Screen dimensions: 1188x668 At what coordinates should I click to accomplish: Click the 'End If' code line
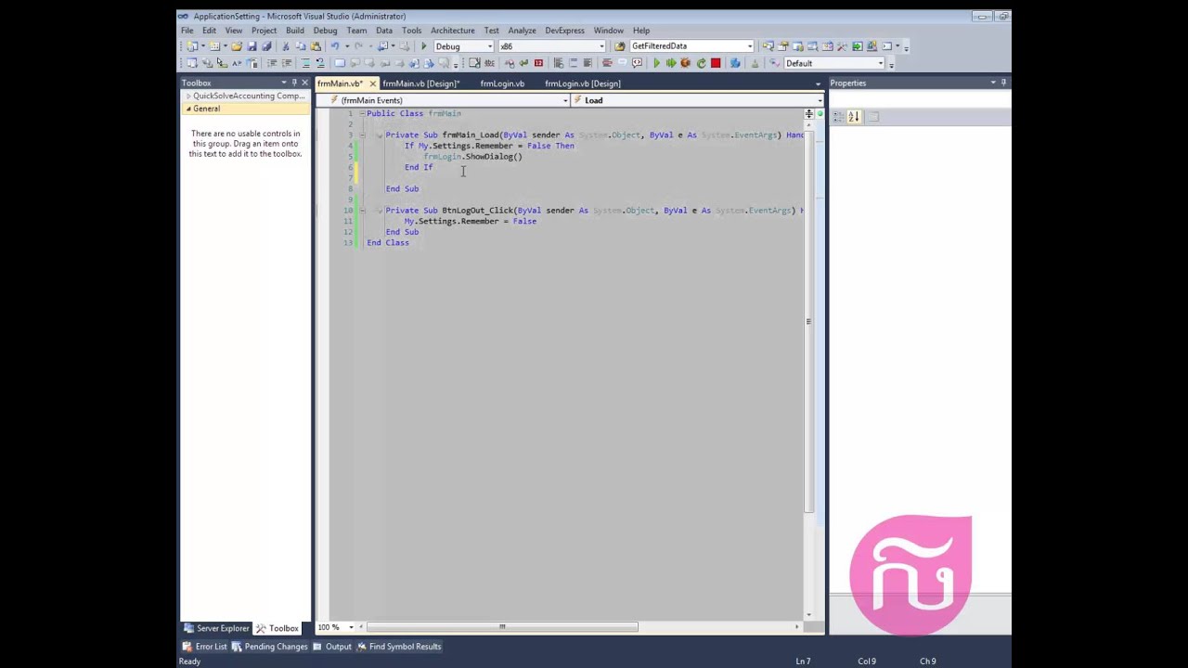click(x=419, y=167)
